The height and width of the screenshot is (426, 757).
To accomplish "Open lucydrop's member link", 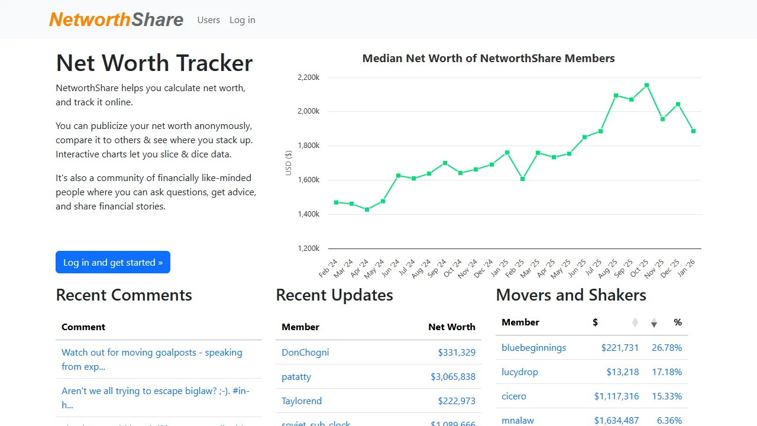I will (x=519, y=372).
